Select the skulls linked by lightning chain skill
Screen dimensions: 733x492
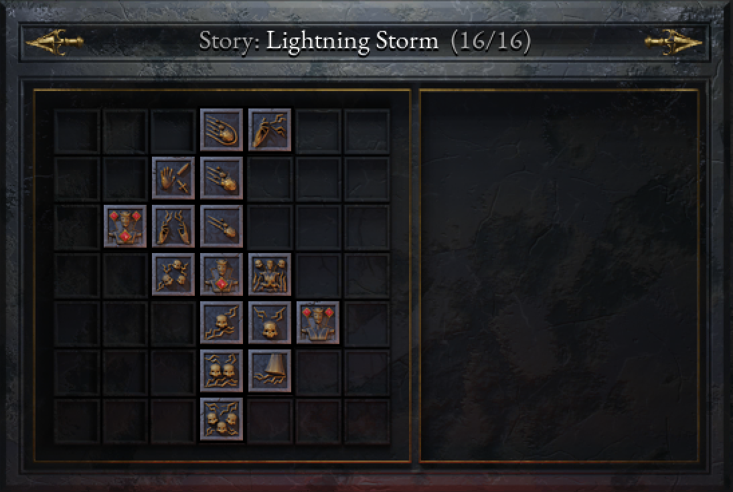[x=173, y=274]
